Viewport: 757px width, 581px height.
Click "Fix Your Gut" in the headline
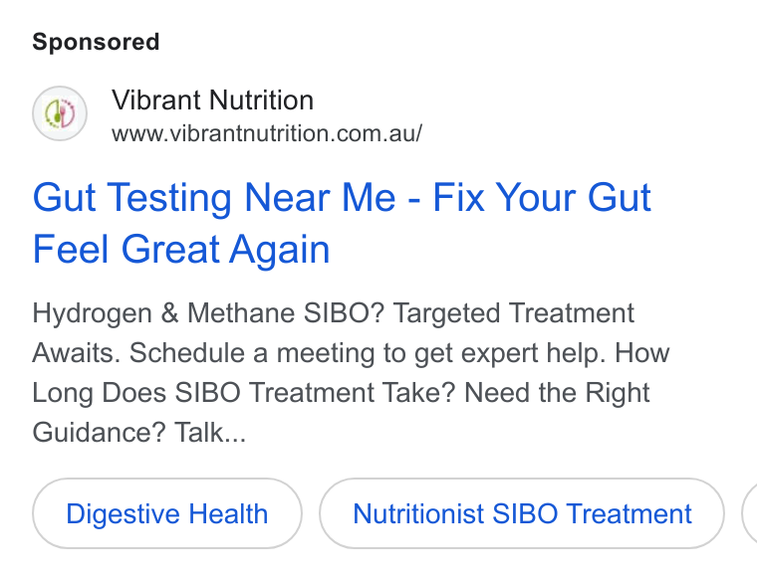(542, 197)
